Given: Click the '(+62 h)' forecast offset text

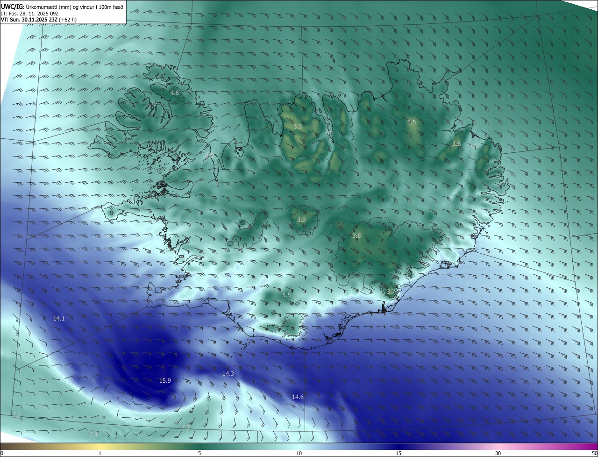Looking at the screenshot, I should point(68,20).
